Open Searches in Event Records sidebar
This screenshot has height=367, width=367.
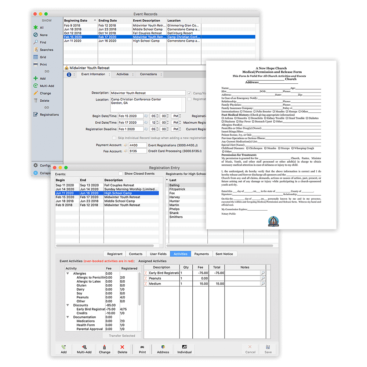pos(43,50)
